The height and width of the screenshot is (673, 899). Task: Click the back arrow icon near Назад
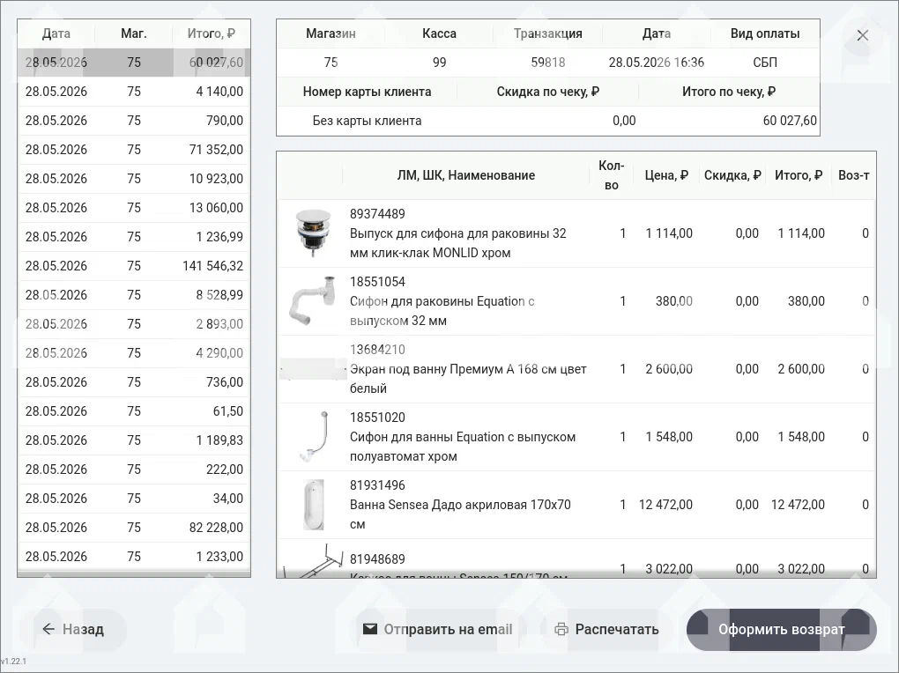point(48,629)
